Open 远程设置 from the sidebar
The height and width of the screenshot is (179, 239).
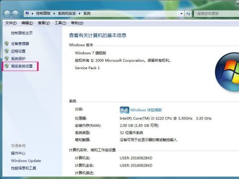pos(18,51)
